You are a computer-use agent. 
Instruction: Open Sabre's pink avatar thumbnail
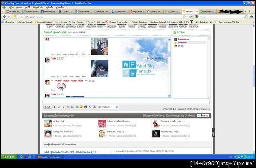coord(102,124)
